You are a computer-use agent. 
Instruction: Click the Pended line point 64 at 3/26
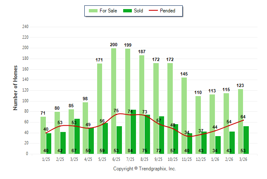pyautogui.click(x=243, y=120)
